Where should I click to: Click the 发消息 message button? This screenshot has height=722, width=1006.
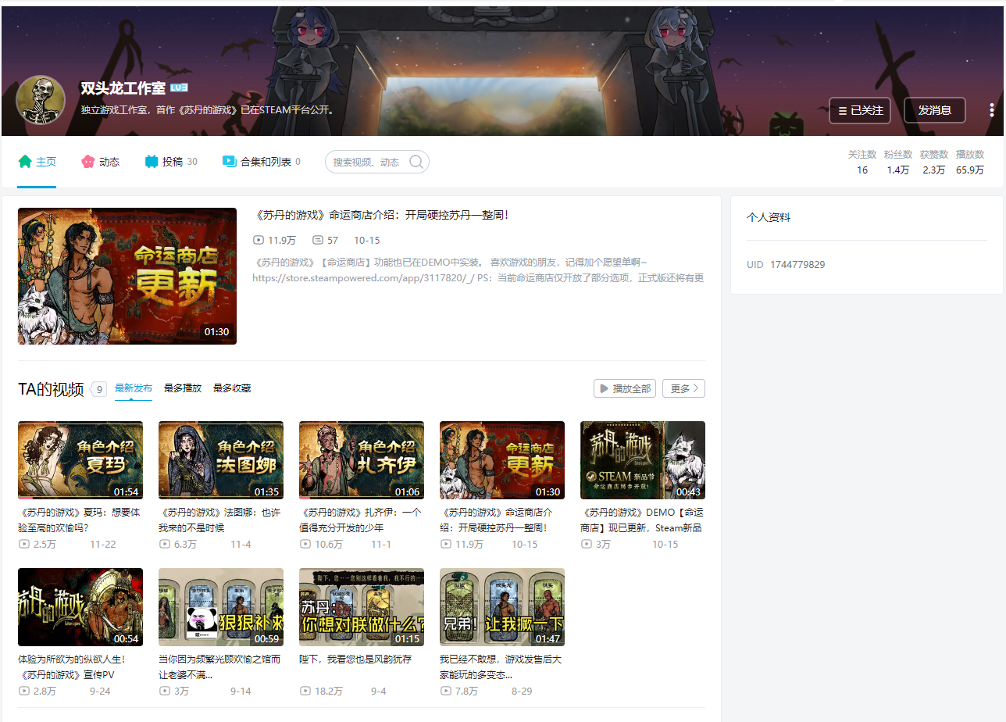point(934,110)
